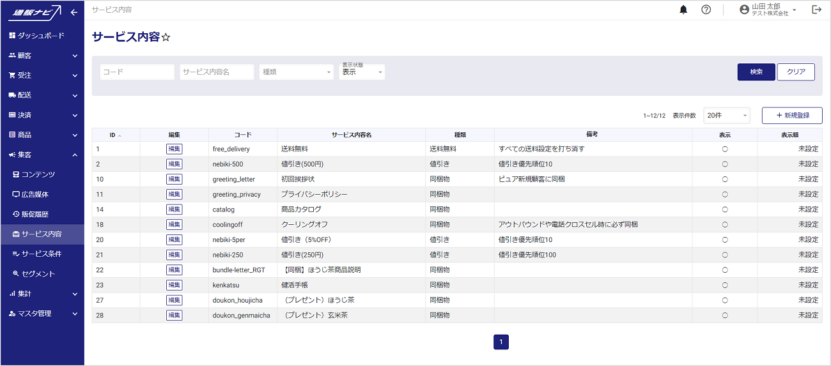
Task: Click the logout icon in top right
Action: [816, 10]
